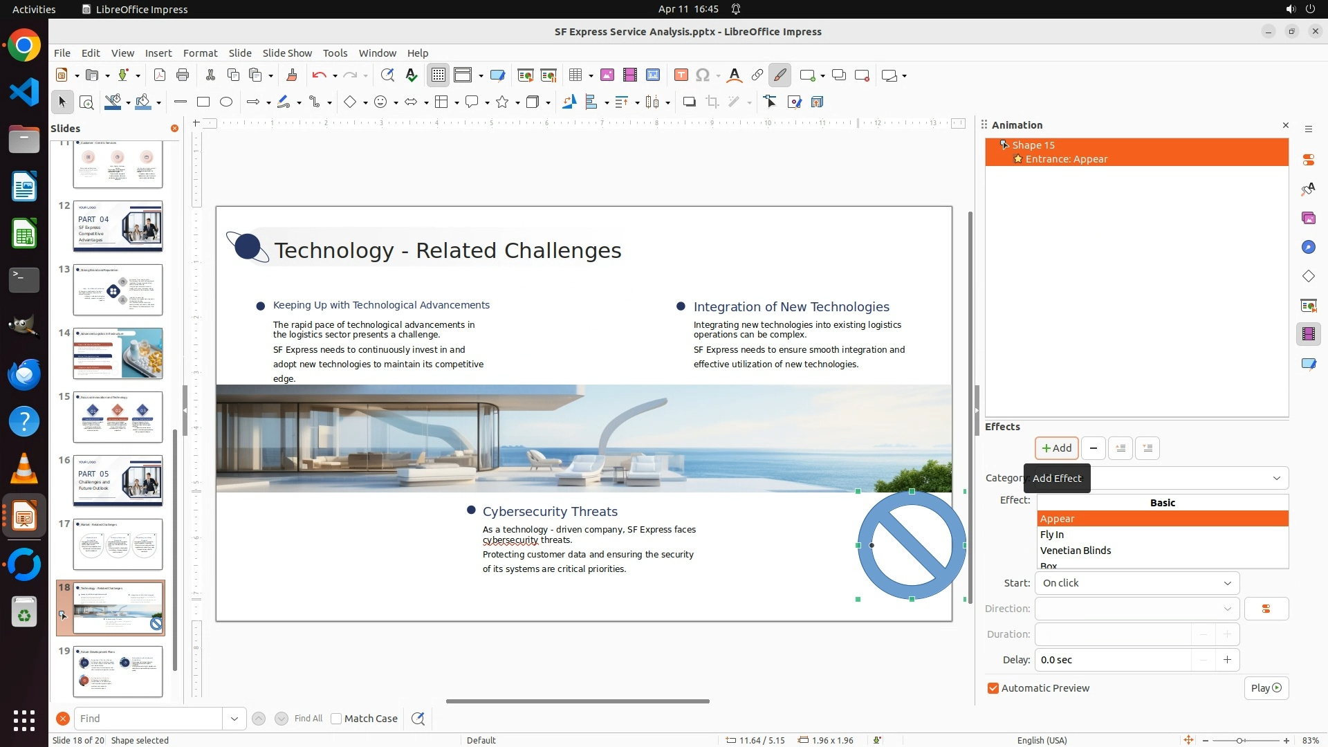Image resolution: width=1328 pixels, height=747 pixels.
Task: Select the Ellipse drawing tool
Action: pyautogui.click(x=226, y=102)
